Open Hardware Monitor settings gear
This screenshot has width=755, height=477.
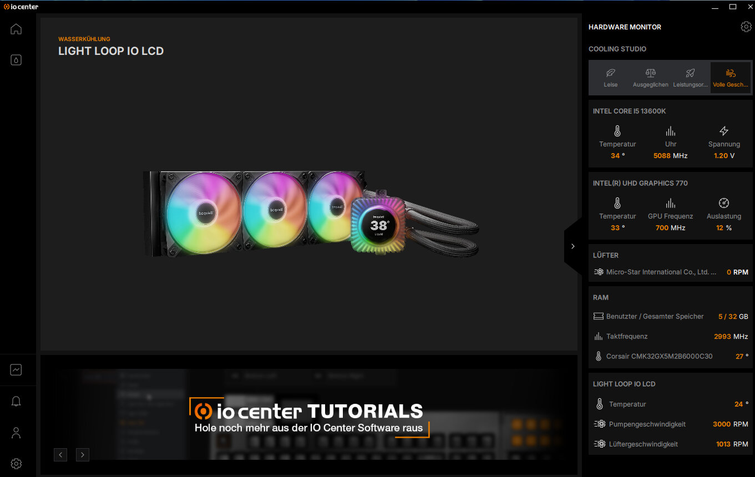[x=746, y=27]
